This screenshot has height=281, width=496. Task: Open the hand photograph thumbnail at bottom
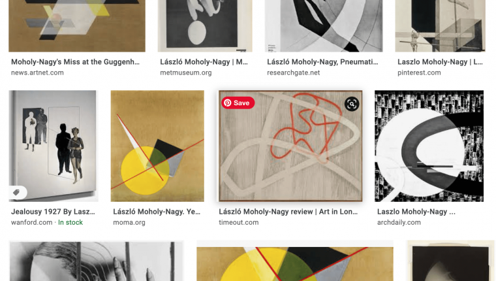[96, 261]
